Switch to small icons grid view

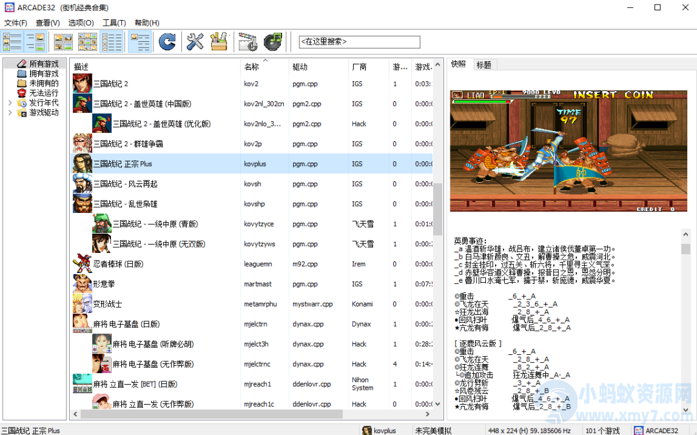(x=88, y=42)
